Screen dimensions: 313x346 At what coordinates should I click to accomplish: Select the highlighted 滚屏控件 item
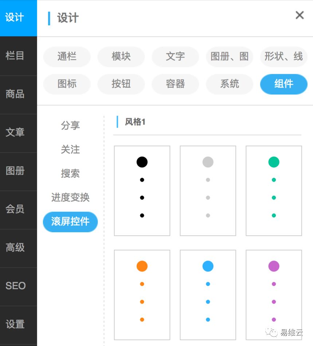[x=70, y=222]
